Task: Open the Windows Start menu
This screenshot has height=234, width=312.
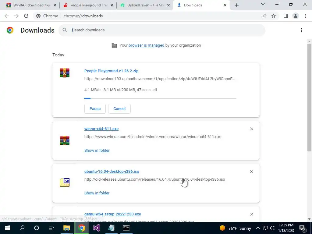Action: pyautogui.click(x=7, y=228)
